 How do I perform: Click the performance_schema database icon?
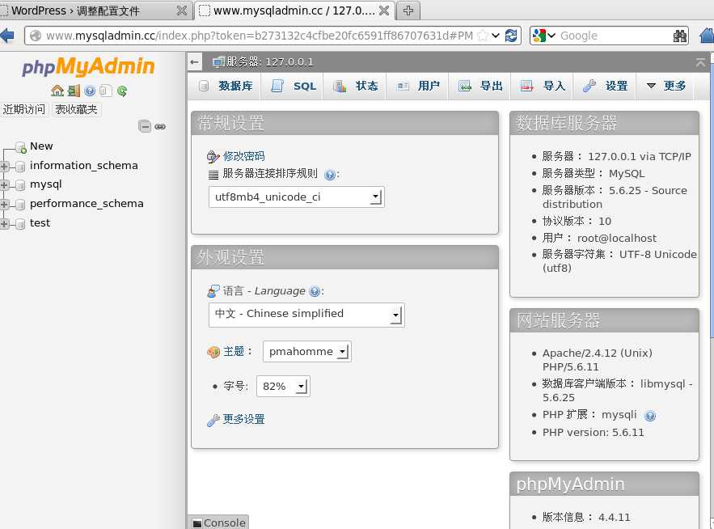[x=20, y=205]
